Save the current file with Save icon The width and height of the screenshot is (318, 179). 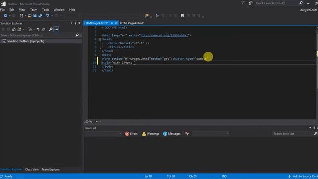coord(35,16)
